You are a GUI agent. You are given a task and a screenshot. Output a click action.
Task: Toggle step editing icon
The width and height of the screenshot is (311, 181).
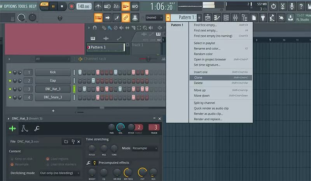[117, 17]
